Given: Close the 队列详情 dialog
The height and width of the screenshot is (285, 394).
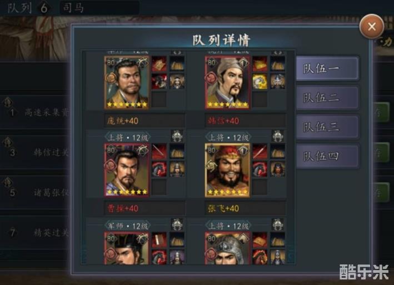Looking at the screenshot, I should (372, 26).
